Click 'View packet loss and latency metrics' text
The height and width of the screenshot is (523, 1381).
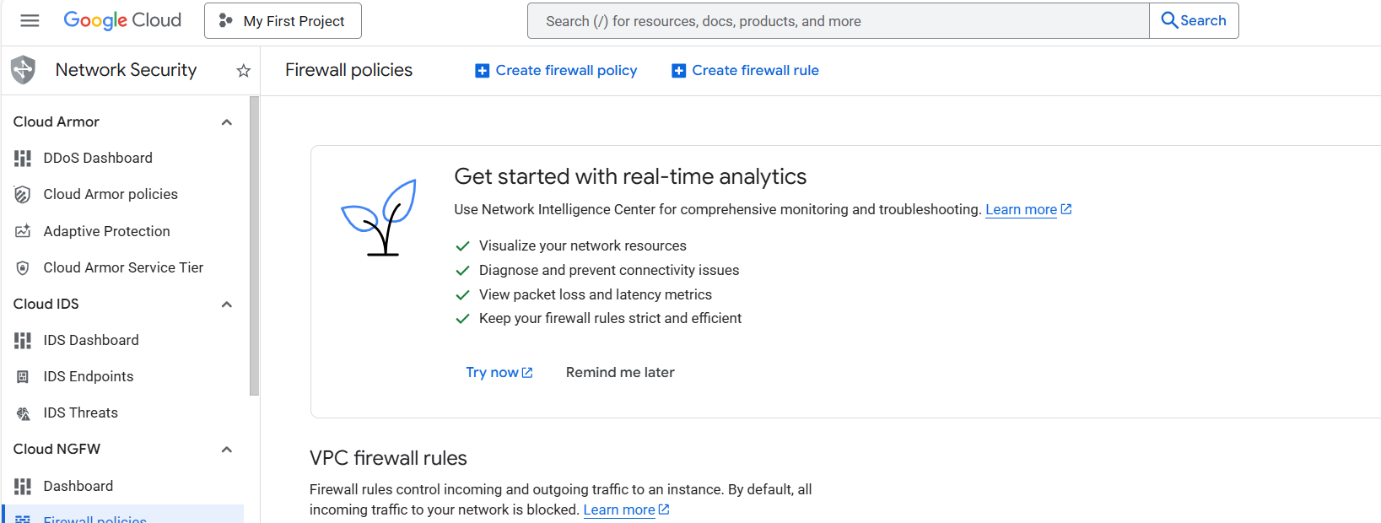(x=596, y=295)
